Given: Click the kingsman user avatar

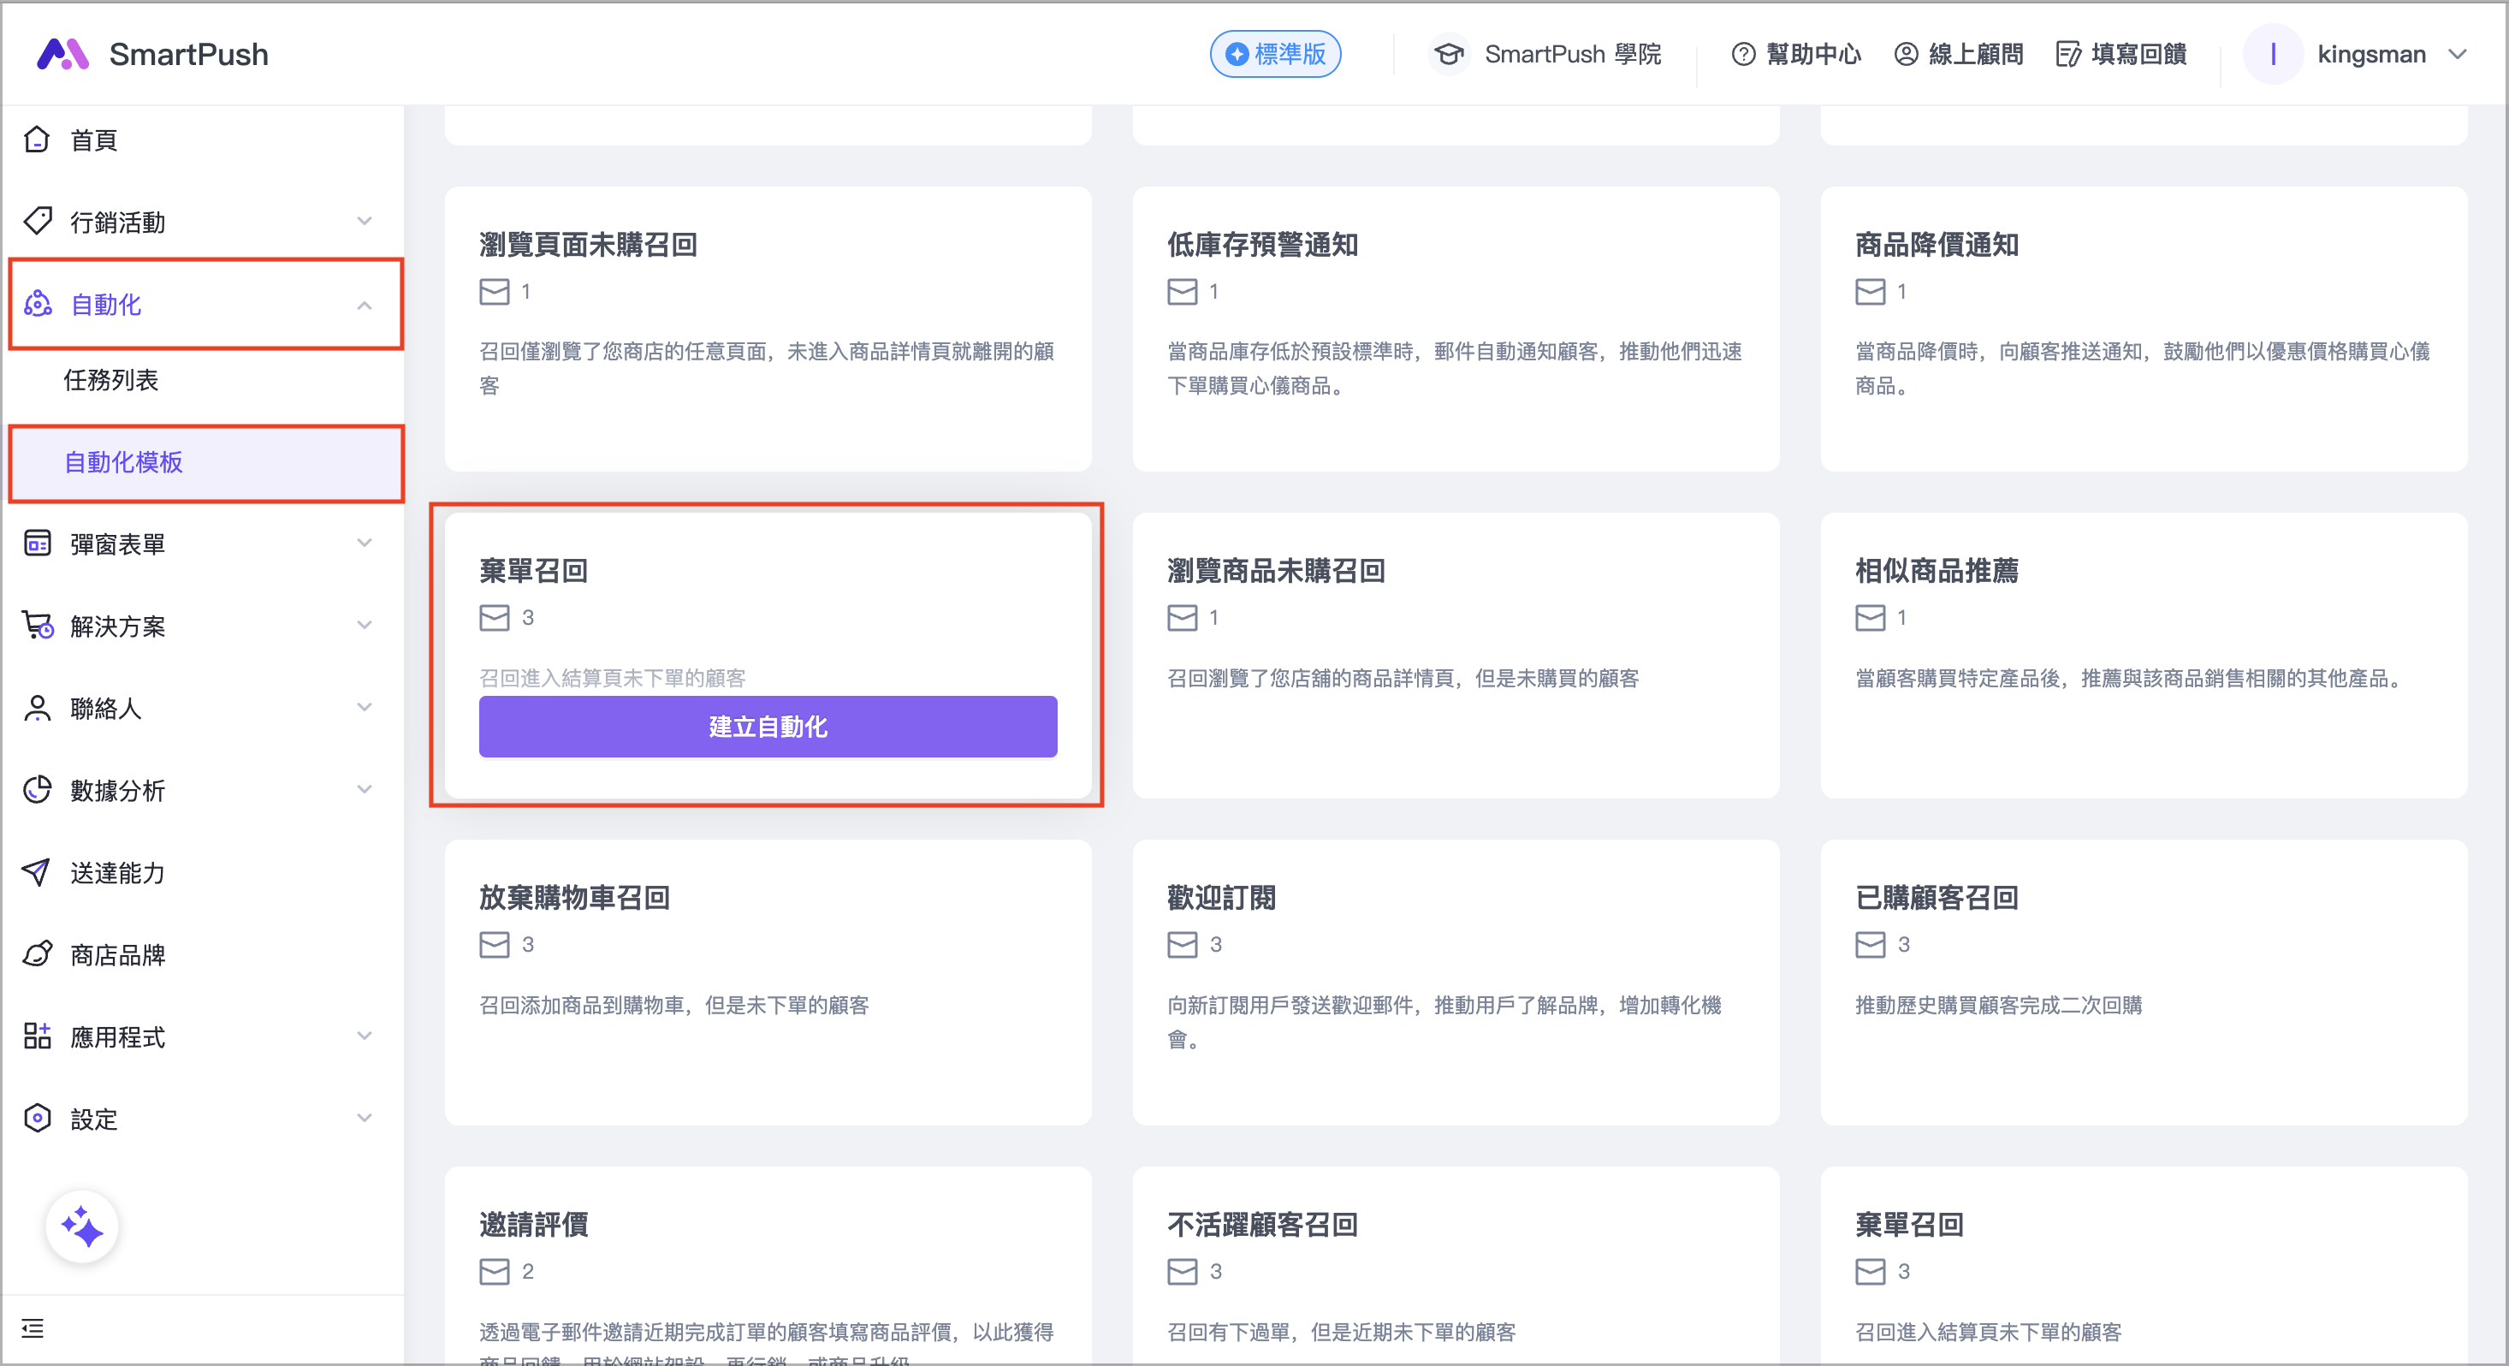Looking at the screenshot, I should 2274,54.
